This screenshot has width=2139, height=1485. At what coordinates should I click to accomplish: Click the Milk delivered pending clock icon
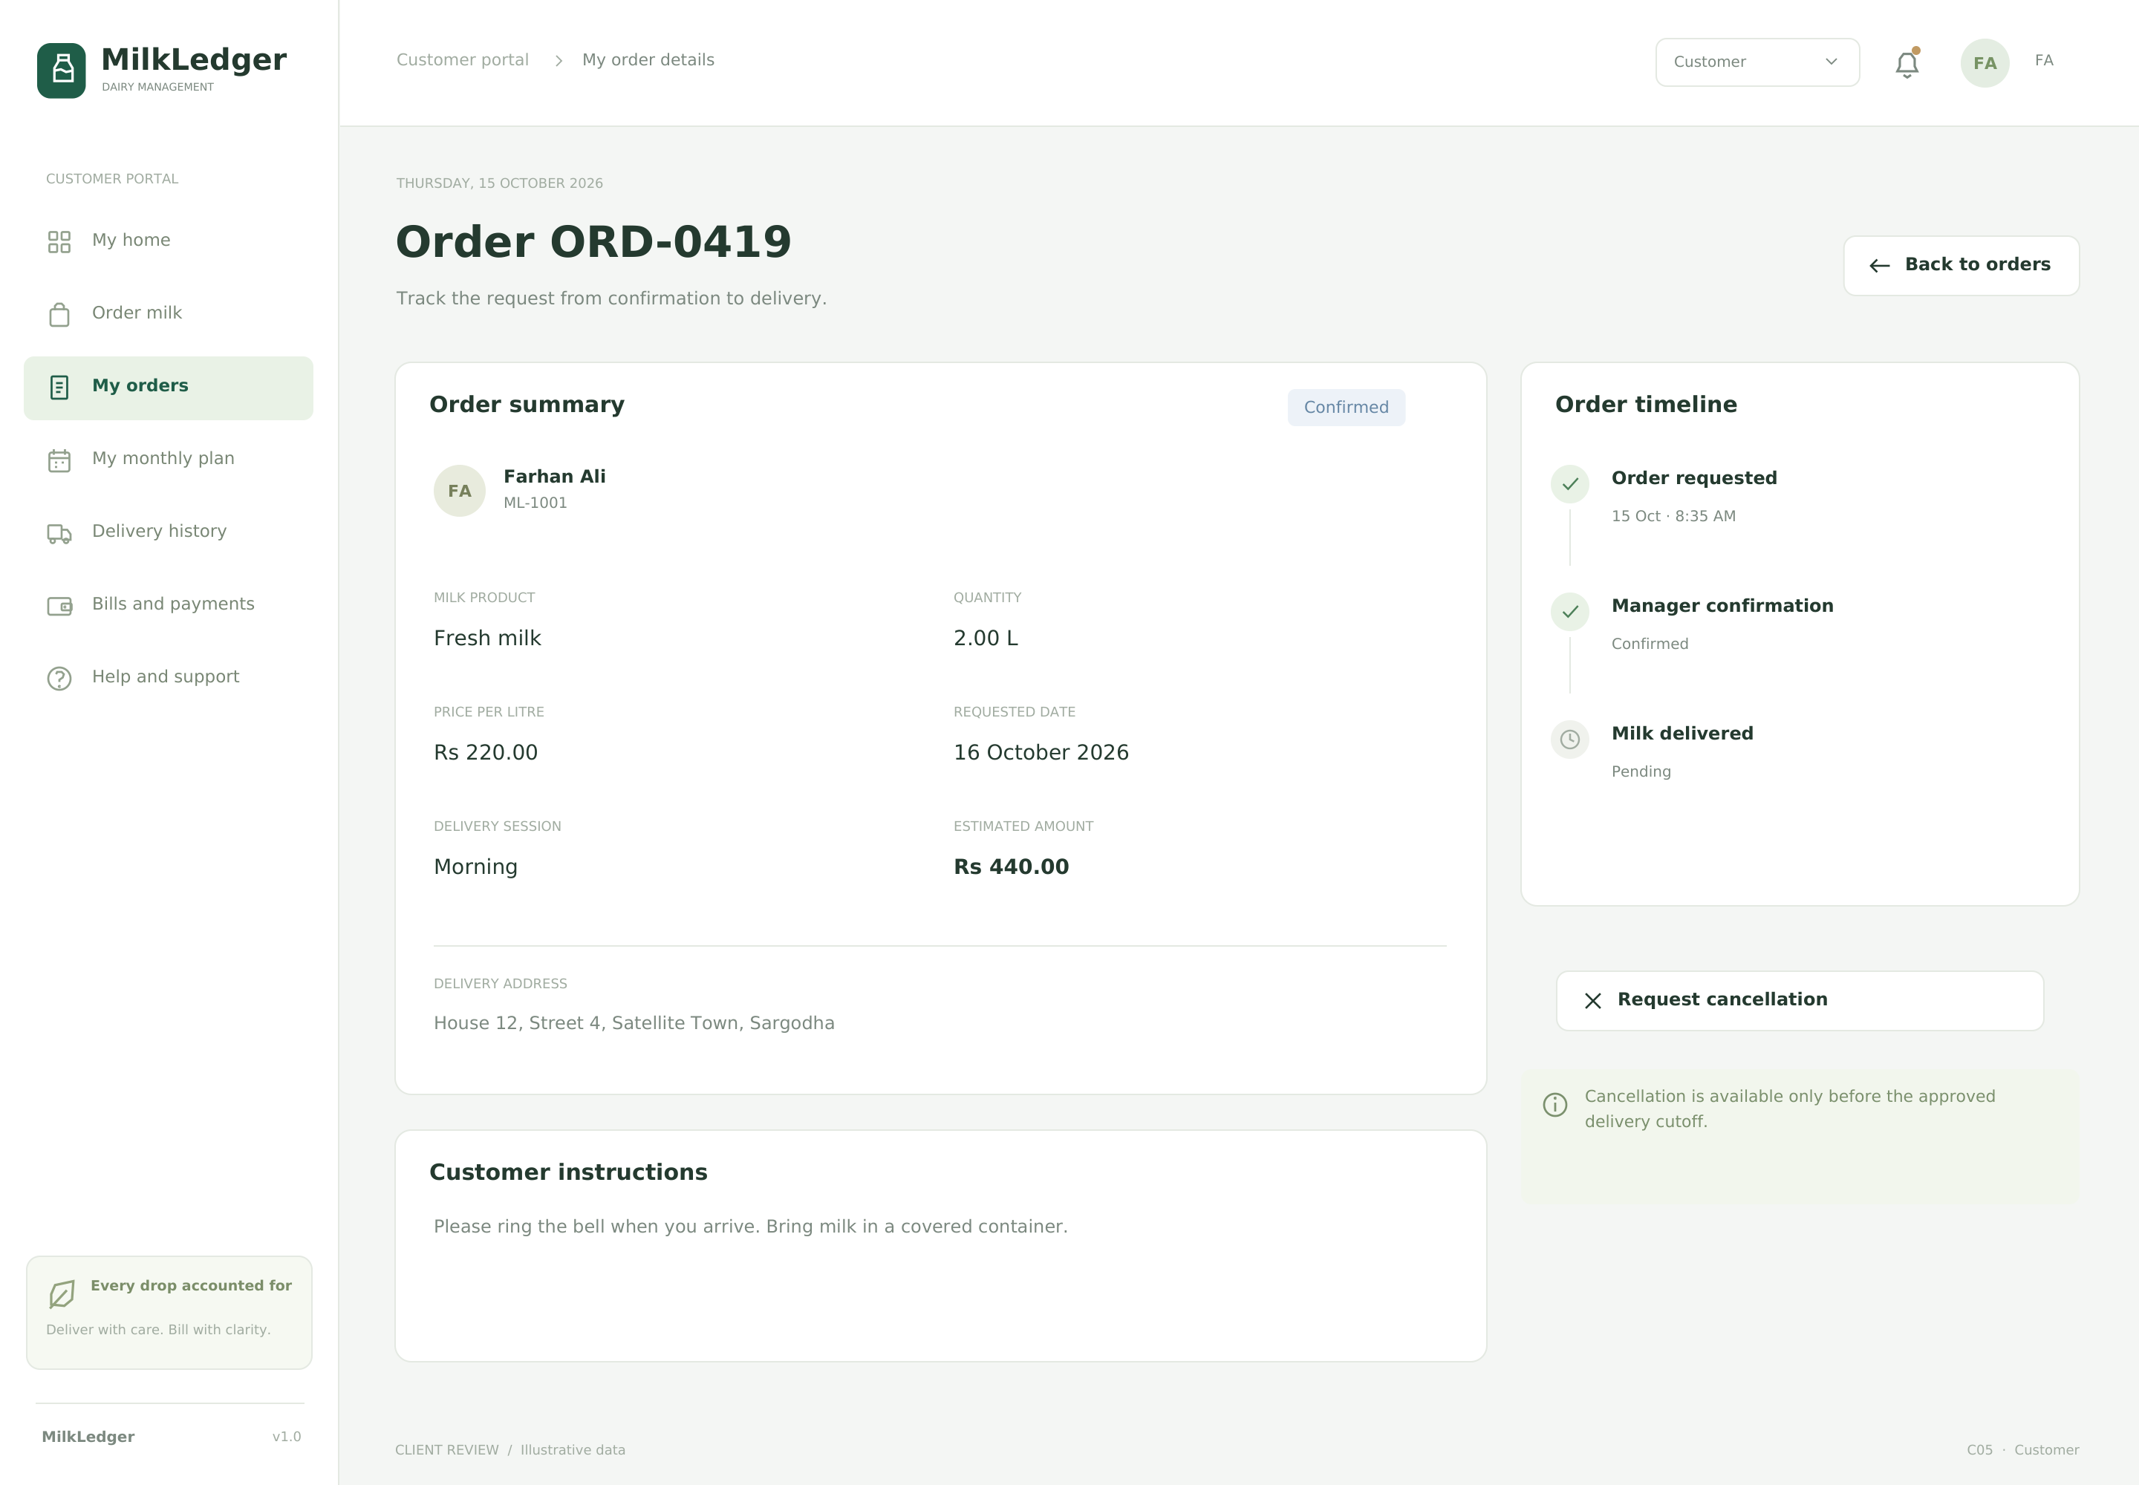click(1569, 739)
